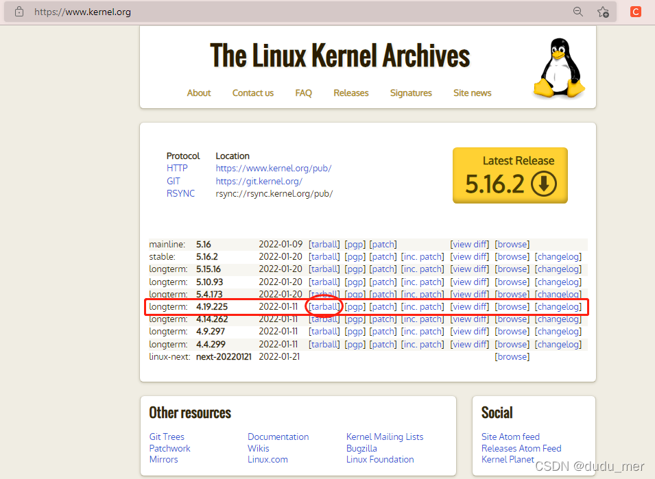Click the Latest Release download arrow icon
The height and width of the screenshot is (479, 655).
click(x=543, y=184)
